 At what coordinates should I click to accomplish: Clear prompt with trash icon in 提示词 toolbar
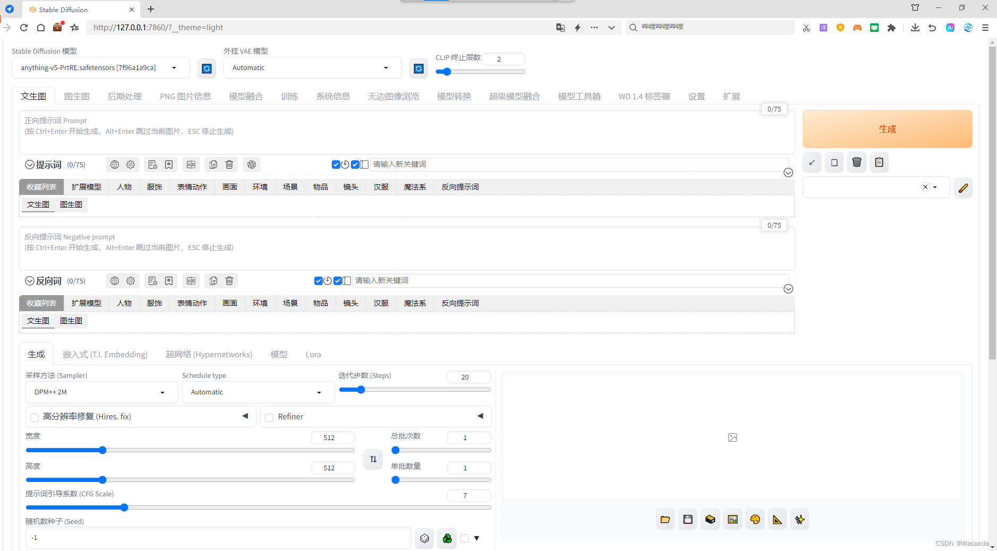(229, 165)
